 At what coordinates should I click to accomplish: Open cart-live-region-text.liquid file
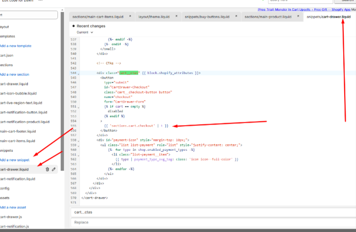[21, 103]
